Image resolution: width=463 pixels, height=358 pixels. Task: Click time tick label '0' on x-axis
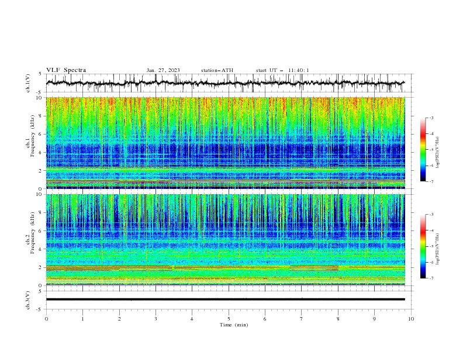46,319
